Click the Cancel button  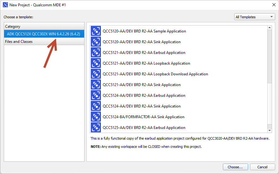pos(262,167)
